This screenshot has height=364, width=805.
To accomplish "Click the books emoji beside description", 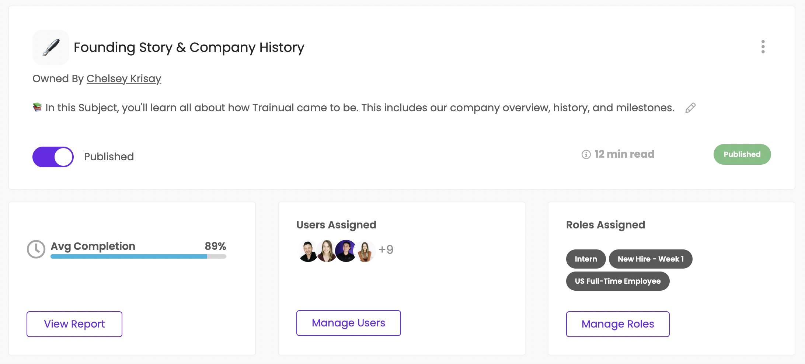I will tap(37, 107).
